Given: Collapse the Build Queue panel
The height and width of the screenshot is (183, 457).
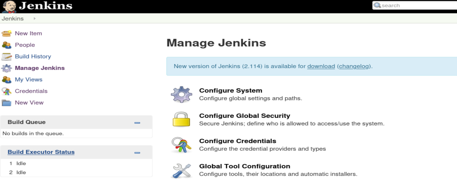Looking at the screenshot, I should [x=137, y=123].
